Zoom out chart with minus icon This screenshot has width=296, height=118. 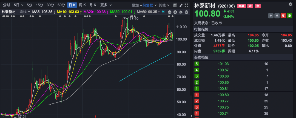tap(170, 12)
